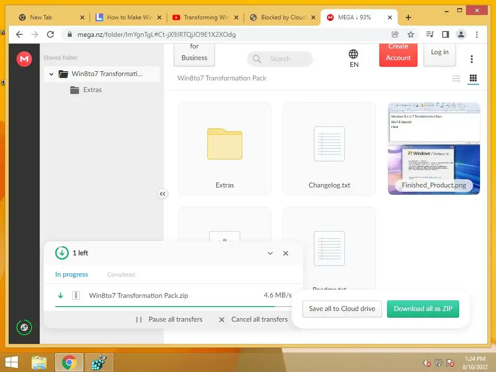Click the network tray icon
Screen dimensions: 496x372
click(439, 363)
